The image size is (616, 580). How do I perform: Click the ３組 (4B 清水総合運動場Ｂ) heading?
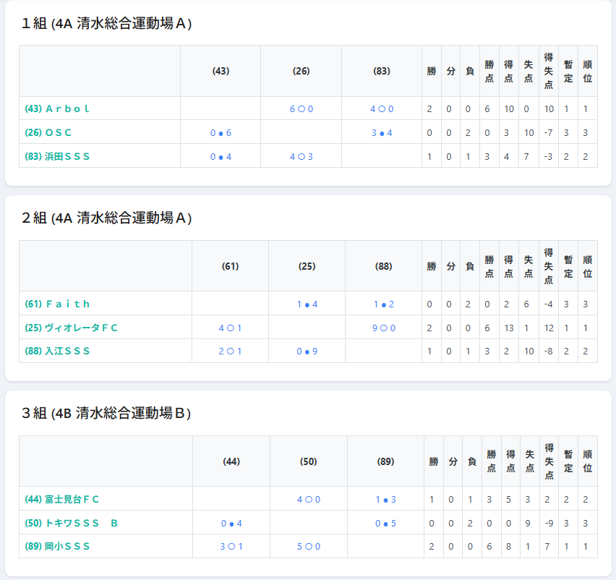(107, 413)
